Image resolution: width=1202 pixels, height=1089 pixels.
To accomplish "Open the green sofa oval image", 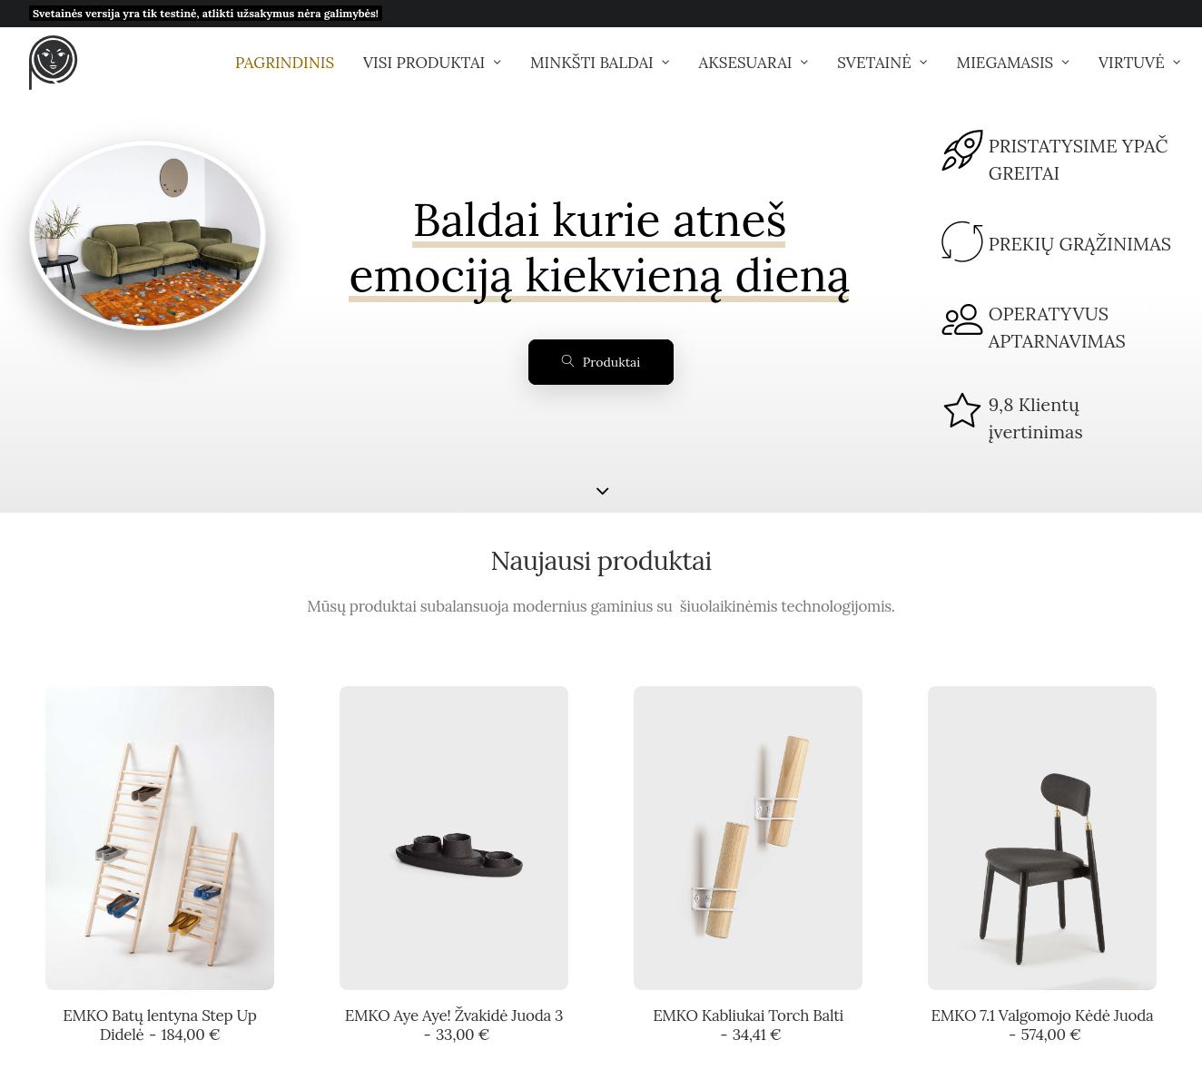I will tap(148, 236).
